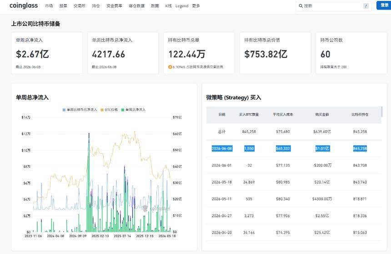Viewport: 391px width, 254px height.
Task: Click the $2.67亿 weekly net inflow value
Action: point(32,54)
